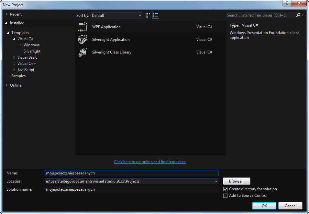
Task: Click the Silverlight Application template icon
Action: click(x=83, y=40)
